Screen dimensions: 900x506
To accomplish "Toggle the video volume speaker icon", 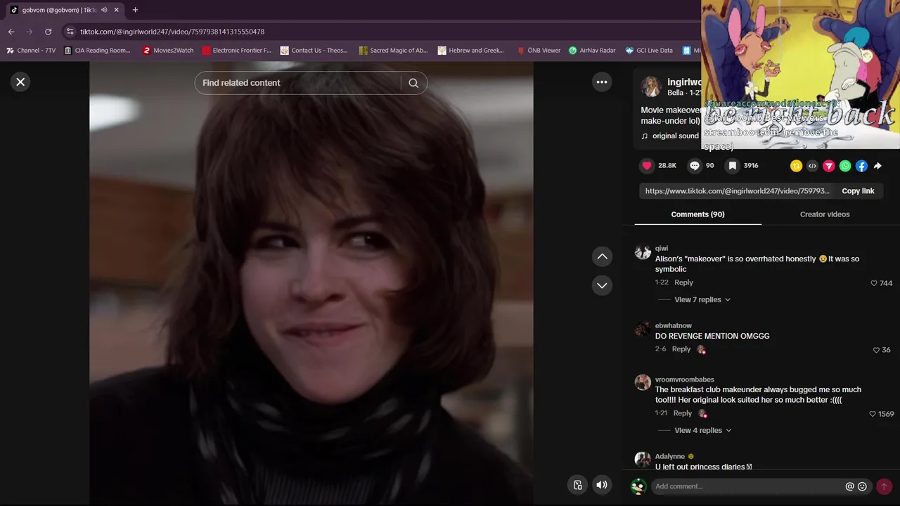I will 602,485.
